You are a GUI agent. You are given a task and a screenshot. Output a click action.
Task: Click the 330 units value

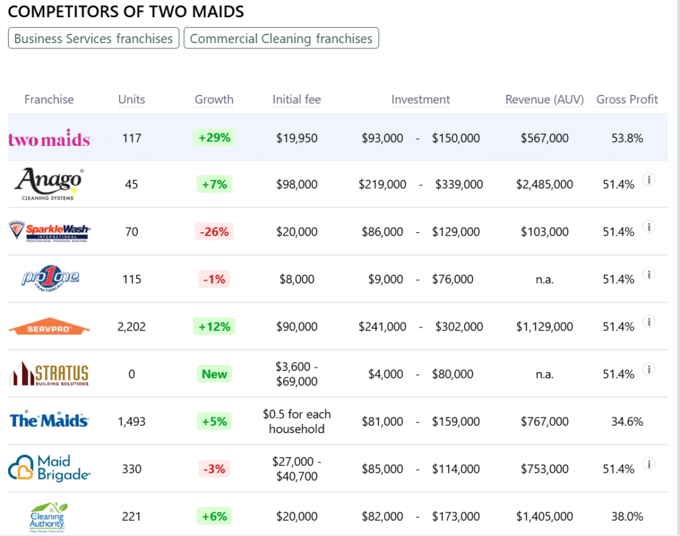point(131,468)
